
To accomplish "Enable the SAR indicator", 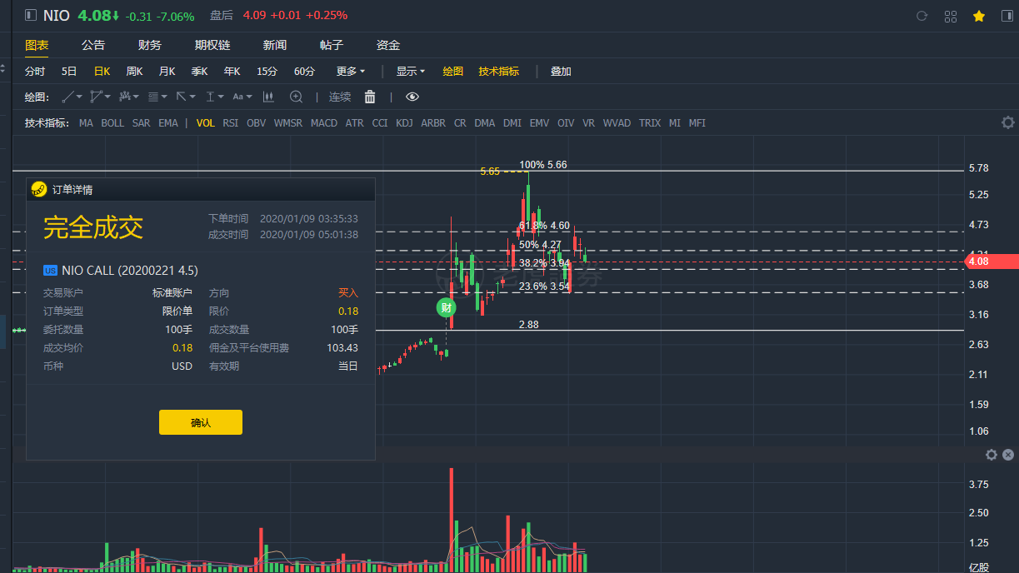I will click(x=142, y=122).
